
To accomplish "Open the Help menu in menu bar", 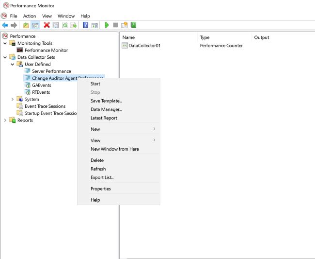I will (85, 16).
